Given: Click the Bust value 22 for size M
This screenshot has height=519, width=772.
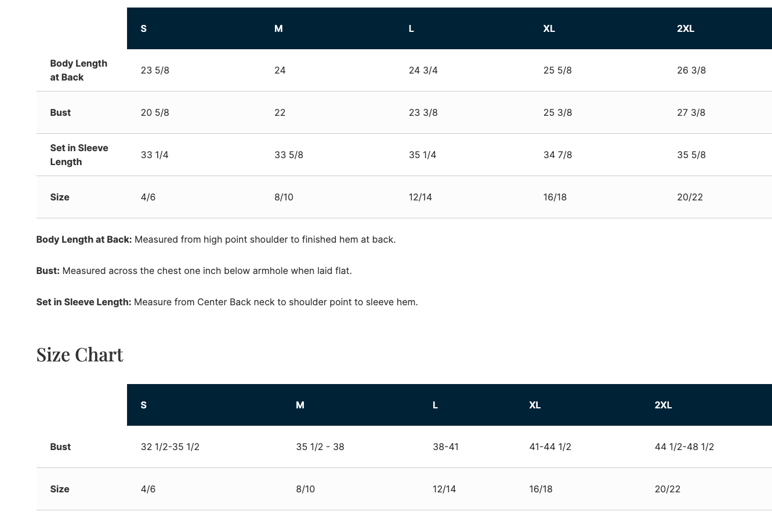Looking at the screenshot, I should click(x=280, y=112).
